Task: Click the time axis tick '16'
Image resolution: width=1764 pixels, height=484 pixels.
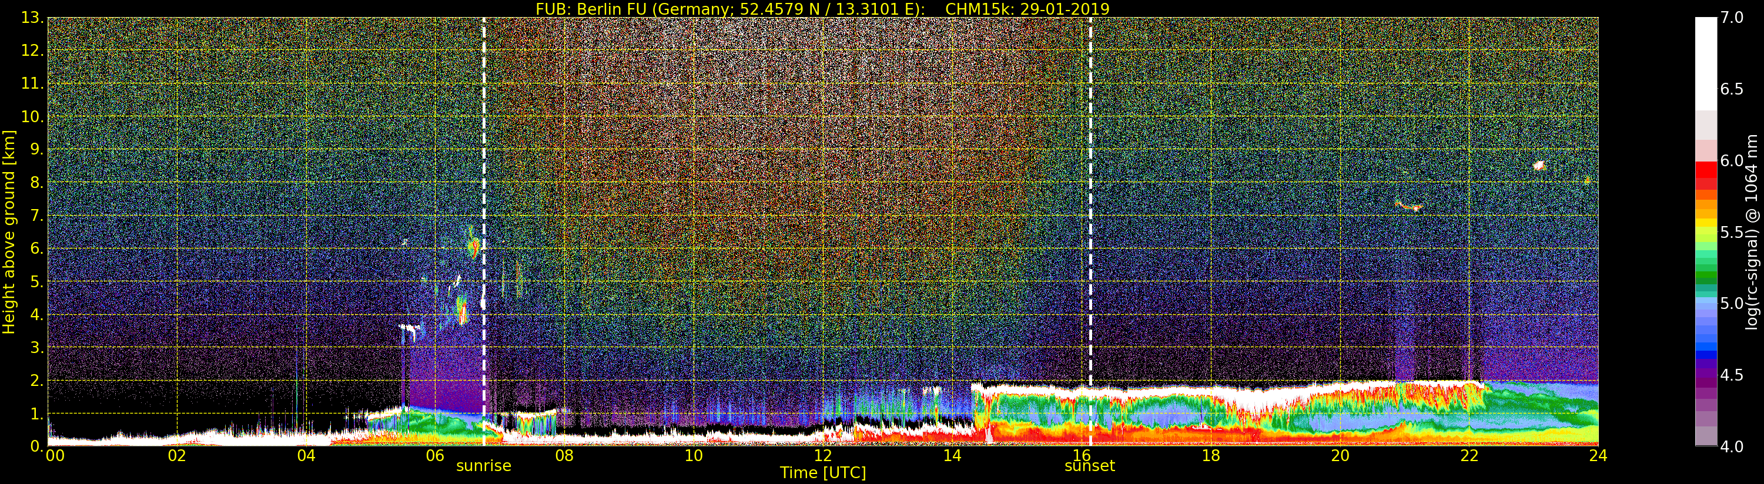Action: pyautogui.click(x=1082, y=455)
